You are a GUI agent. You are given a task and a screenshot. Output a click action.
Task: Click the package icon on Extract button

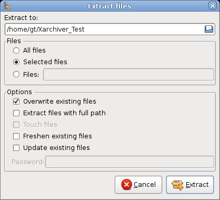pyautogui.click(x=178, y=185)
